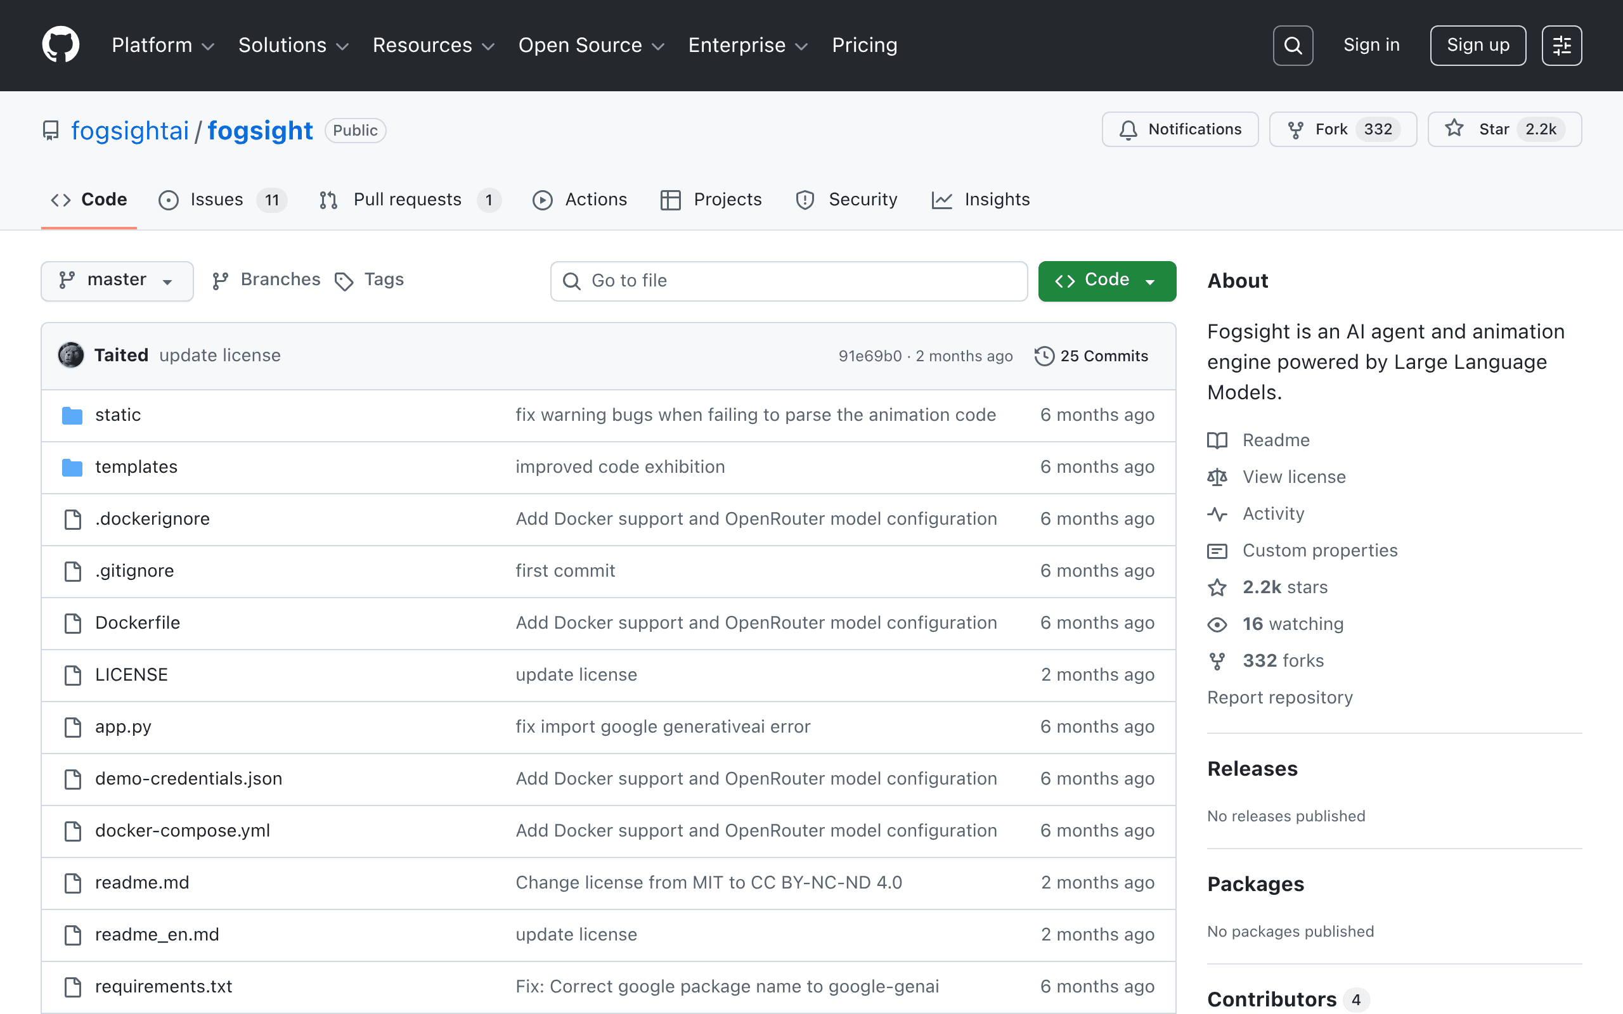1623x1014 pixels.
Task: Open the Releases section heading
Action: (x=1252, y=769)
